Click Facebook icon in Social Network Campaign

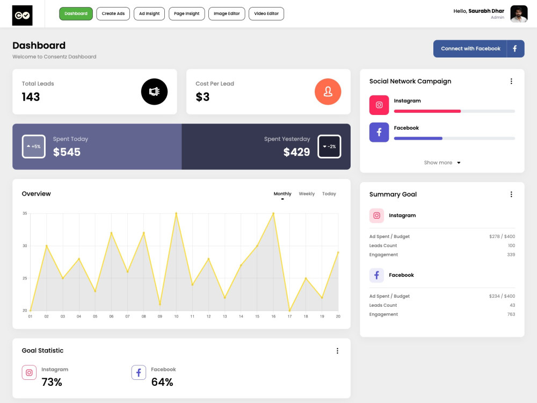(379, 132)
